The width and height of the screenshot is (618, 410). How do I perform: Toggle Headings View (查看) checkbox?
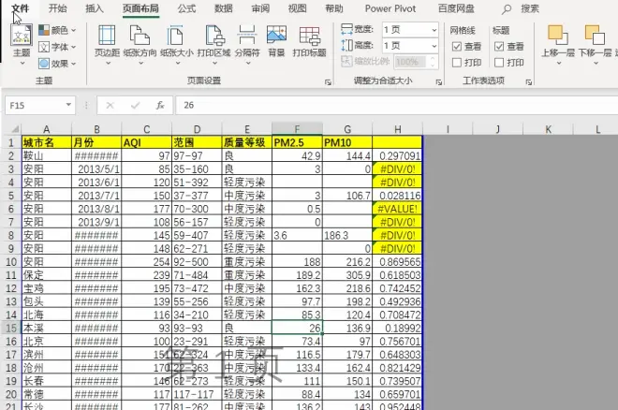499,47
